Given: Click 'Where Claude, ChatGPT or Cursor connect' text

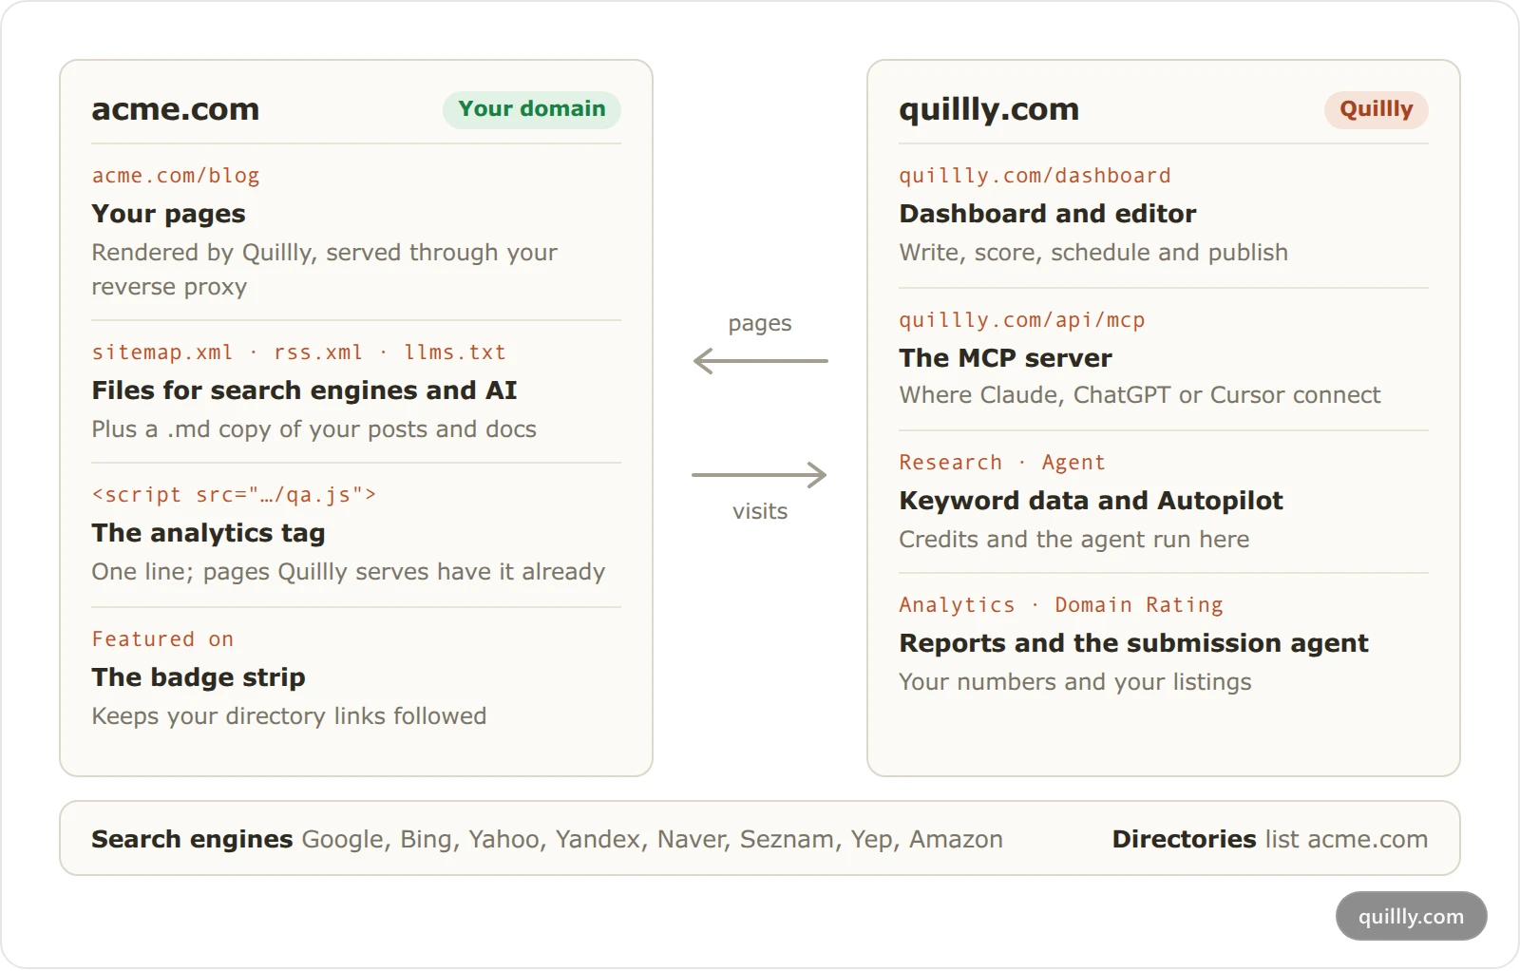Looking at the screenshot, I should tap(1140, 395).
